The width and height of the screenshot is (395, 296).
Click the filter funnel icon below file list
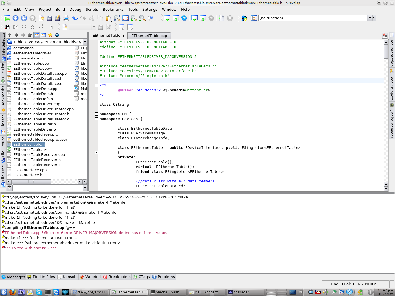[x=9, y=187]
